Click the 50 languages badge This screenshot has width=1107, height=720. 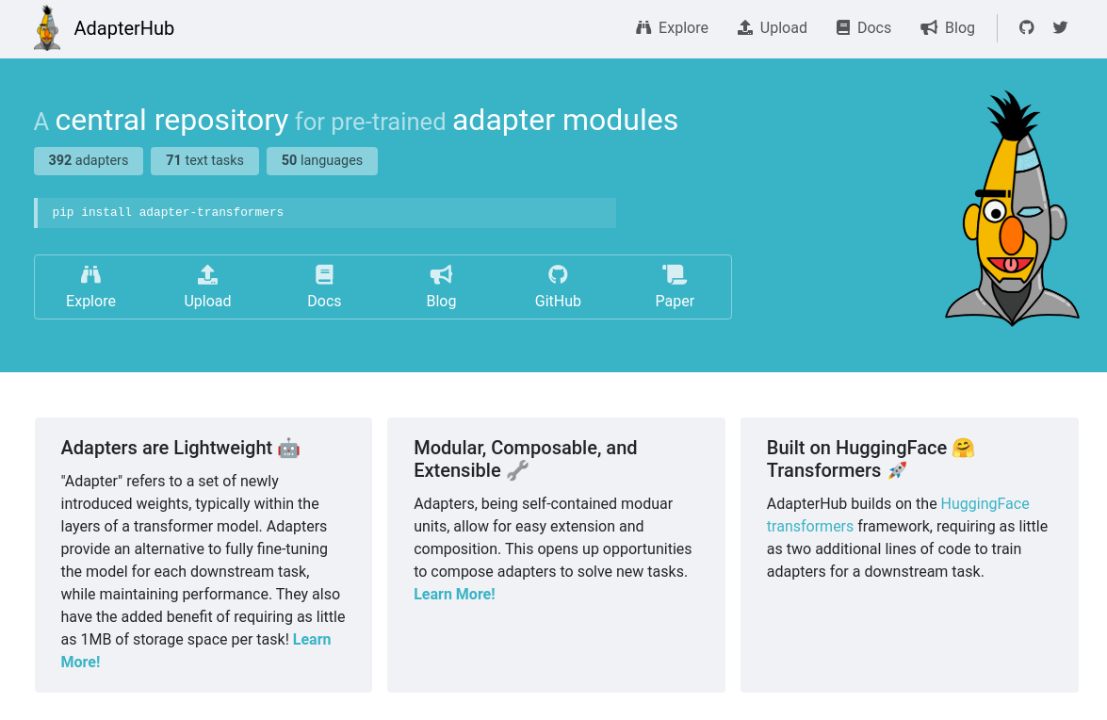click(x=322, y=161)
